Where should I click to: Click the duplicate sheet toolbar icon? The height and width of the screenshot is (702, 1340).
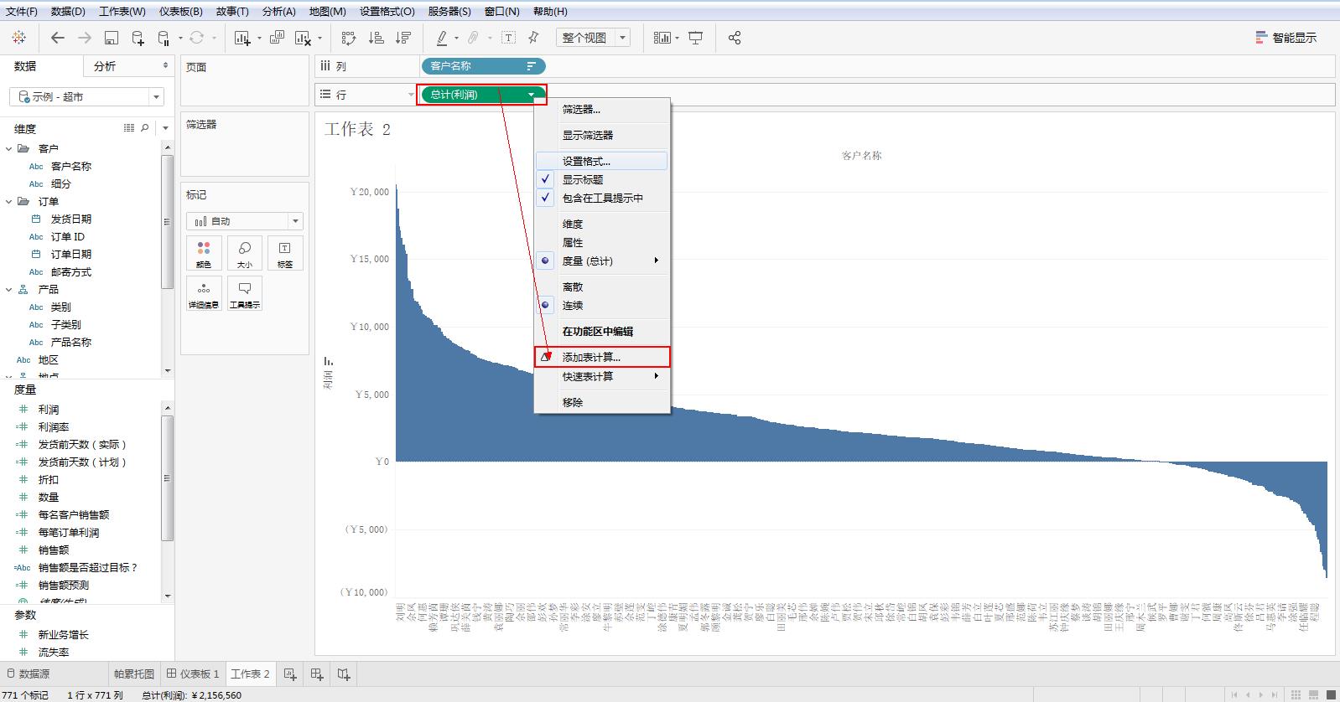(x=277, y=38)
